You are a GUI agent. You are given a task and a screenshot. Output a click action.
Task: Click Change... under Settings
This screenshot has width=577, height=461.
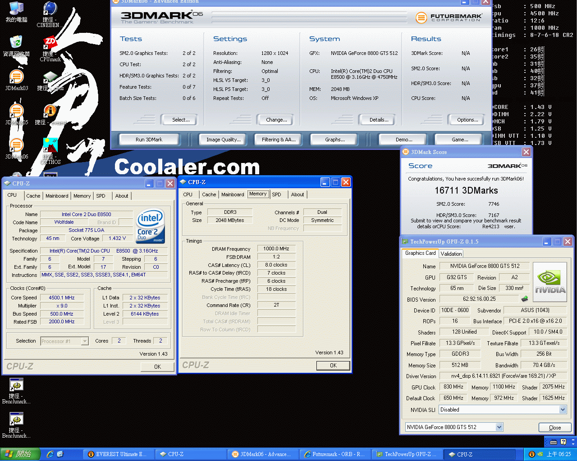click(x=276, y=120)
